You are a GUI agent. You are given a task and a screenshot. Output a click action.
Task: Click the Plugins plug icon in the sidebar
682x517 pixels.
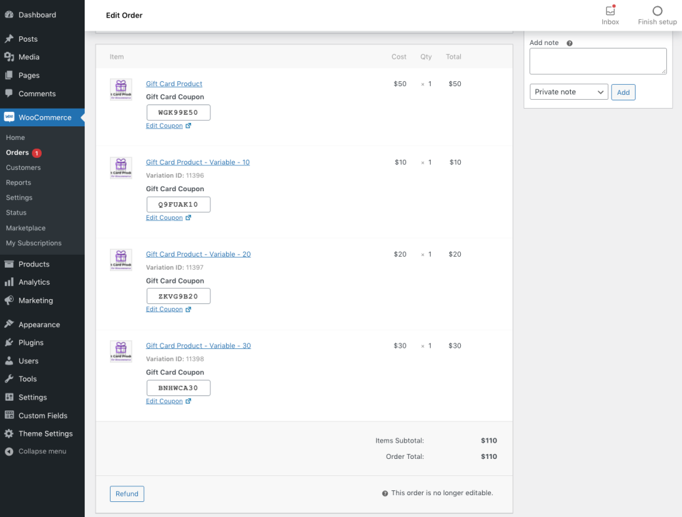click(9, 343)
